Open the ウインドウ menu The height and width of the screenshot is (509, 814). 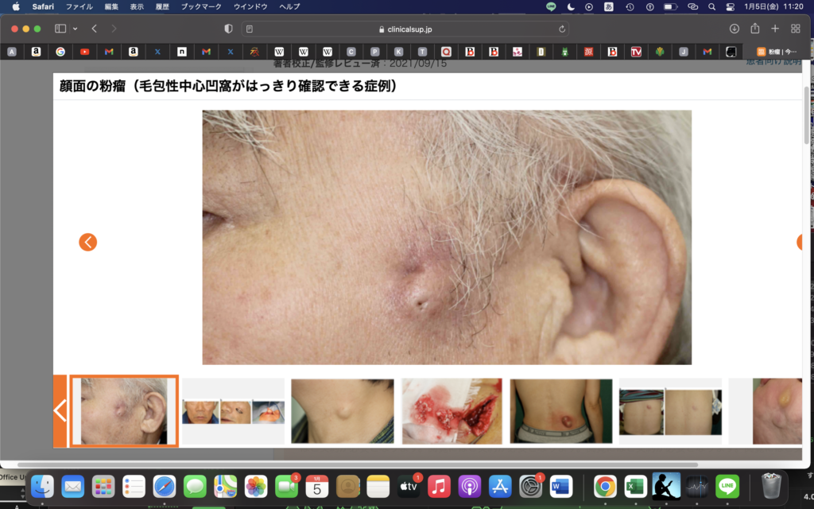coord(251,8)
